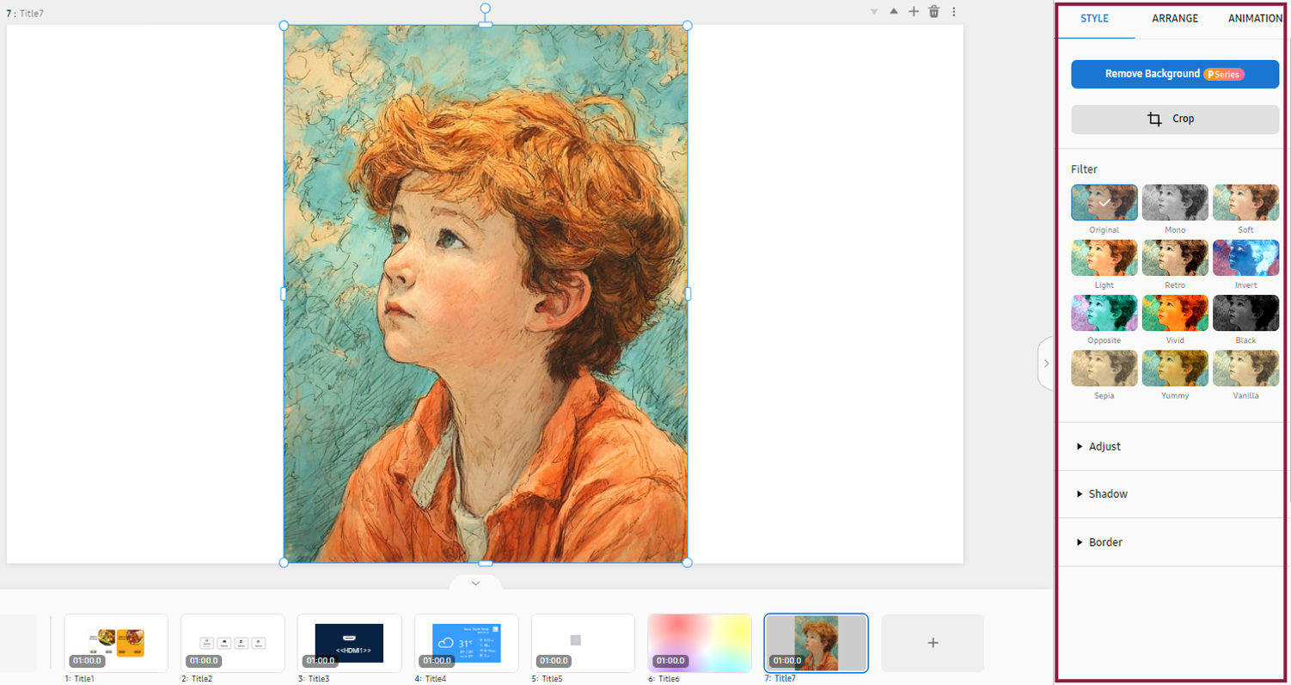Open the Animation tab
This screenshot has height=685, width=1291.
(1255, 18)
